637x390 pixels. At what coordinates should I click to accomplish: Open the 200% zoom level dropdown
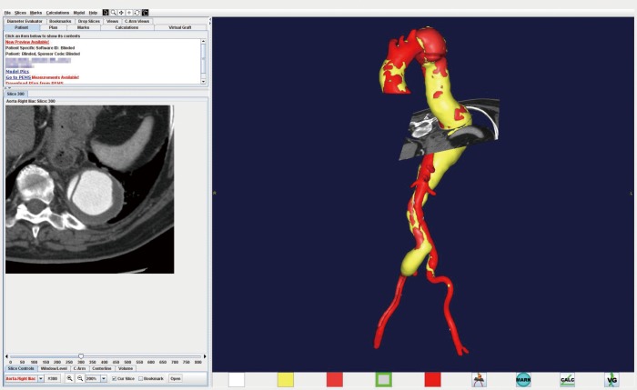click(96, 379)
